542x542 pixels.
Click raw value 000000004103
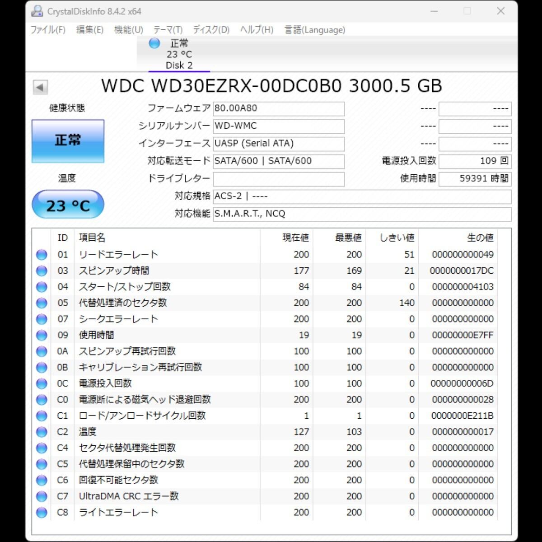(x=463, y=287)
